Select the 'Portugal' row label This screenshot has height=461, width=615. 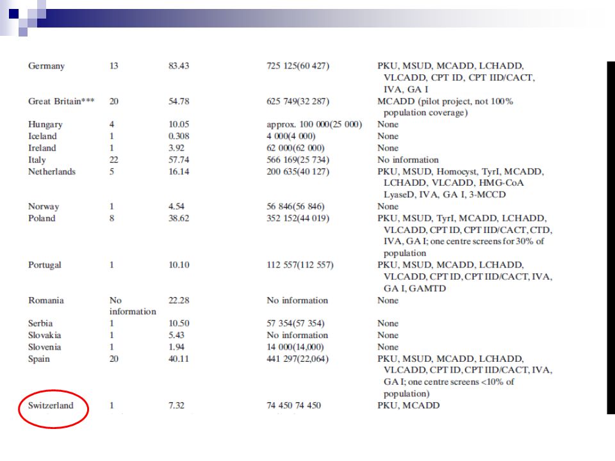click(x=45, y=265)
